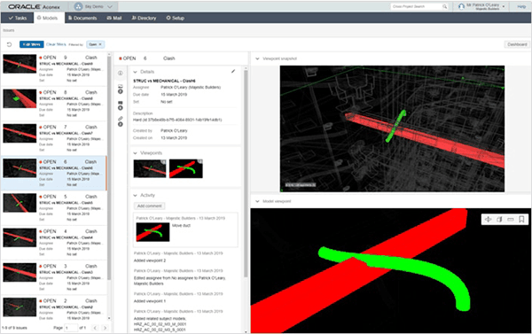
Task: Remove the Open filter chip
Action: click(x=100, y=44)
